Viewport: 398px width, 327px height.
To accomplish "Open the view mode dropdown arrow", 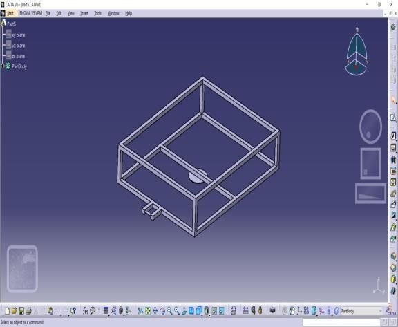I will [209, 315].
